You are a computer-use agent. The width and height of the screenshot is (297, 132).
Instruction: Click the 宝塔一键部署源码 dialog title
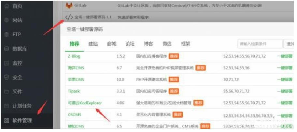click(85, 30)
